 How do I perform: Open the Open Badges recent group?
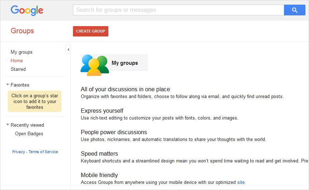tap(29, 134)
